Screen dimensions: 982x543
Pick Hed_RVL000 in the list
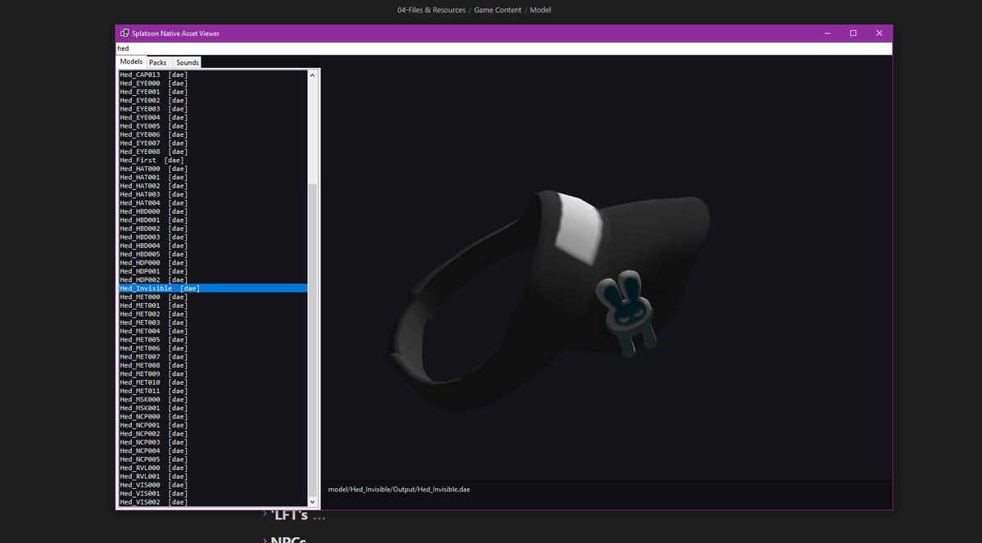tap(213, 468)
